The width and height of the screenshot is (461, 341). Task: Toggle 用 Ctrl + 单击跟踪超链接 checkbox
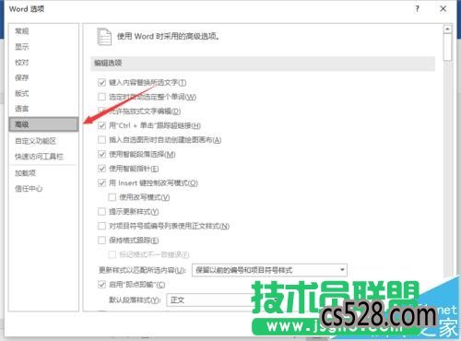click(101, 125)
